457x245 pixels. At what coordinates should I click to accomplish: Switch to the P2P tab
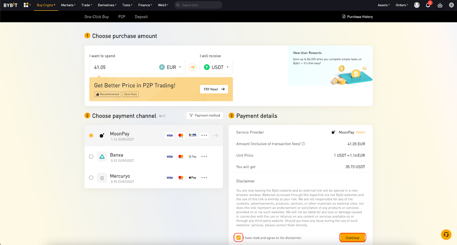coord(122,17)
